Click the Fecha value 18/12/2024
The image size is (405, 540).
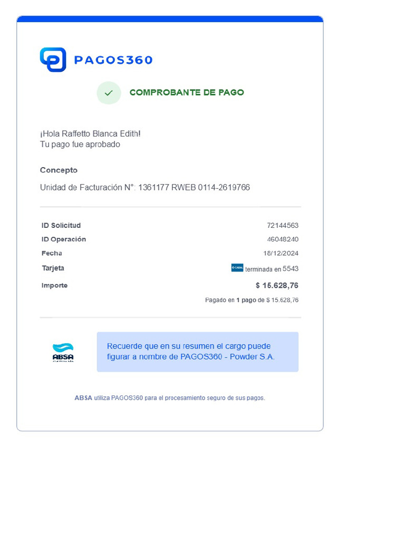click(281, 253)
